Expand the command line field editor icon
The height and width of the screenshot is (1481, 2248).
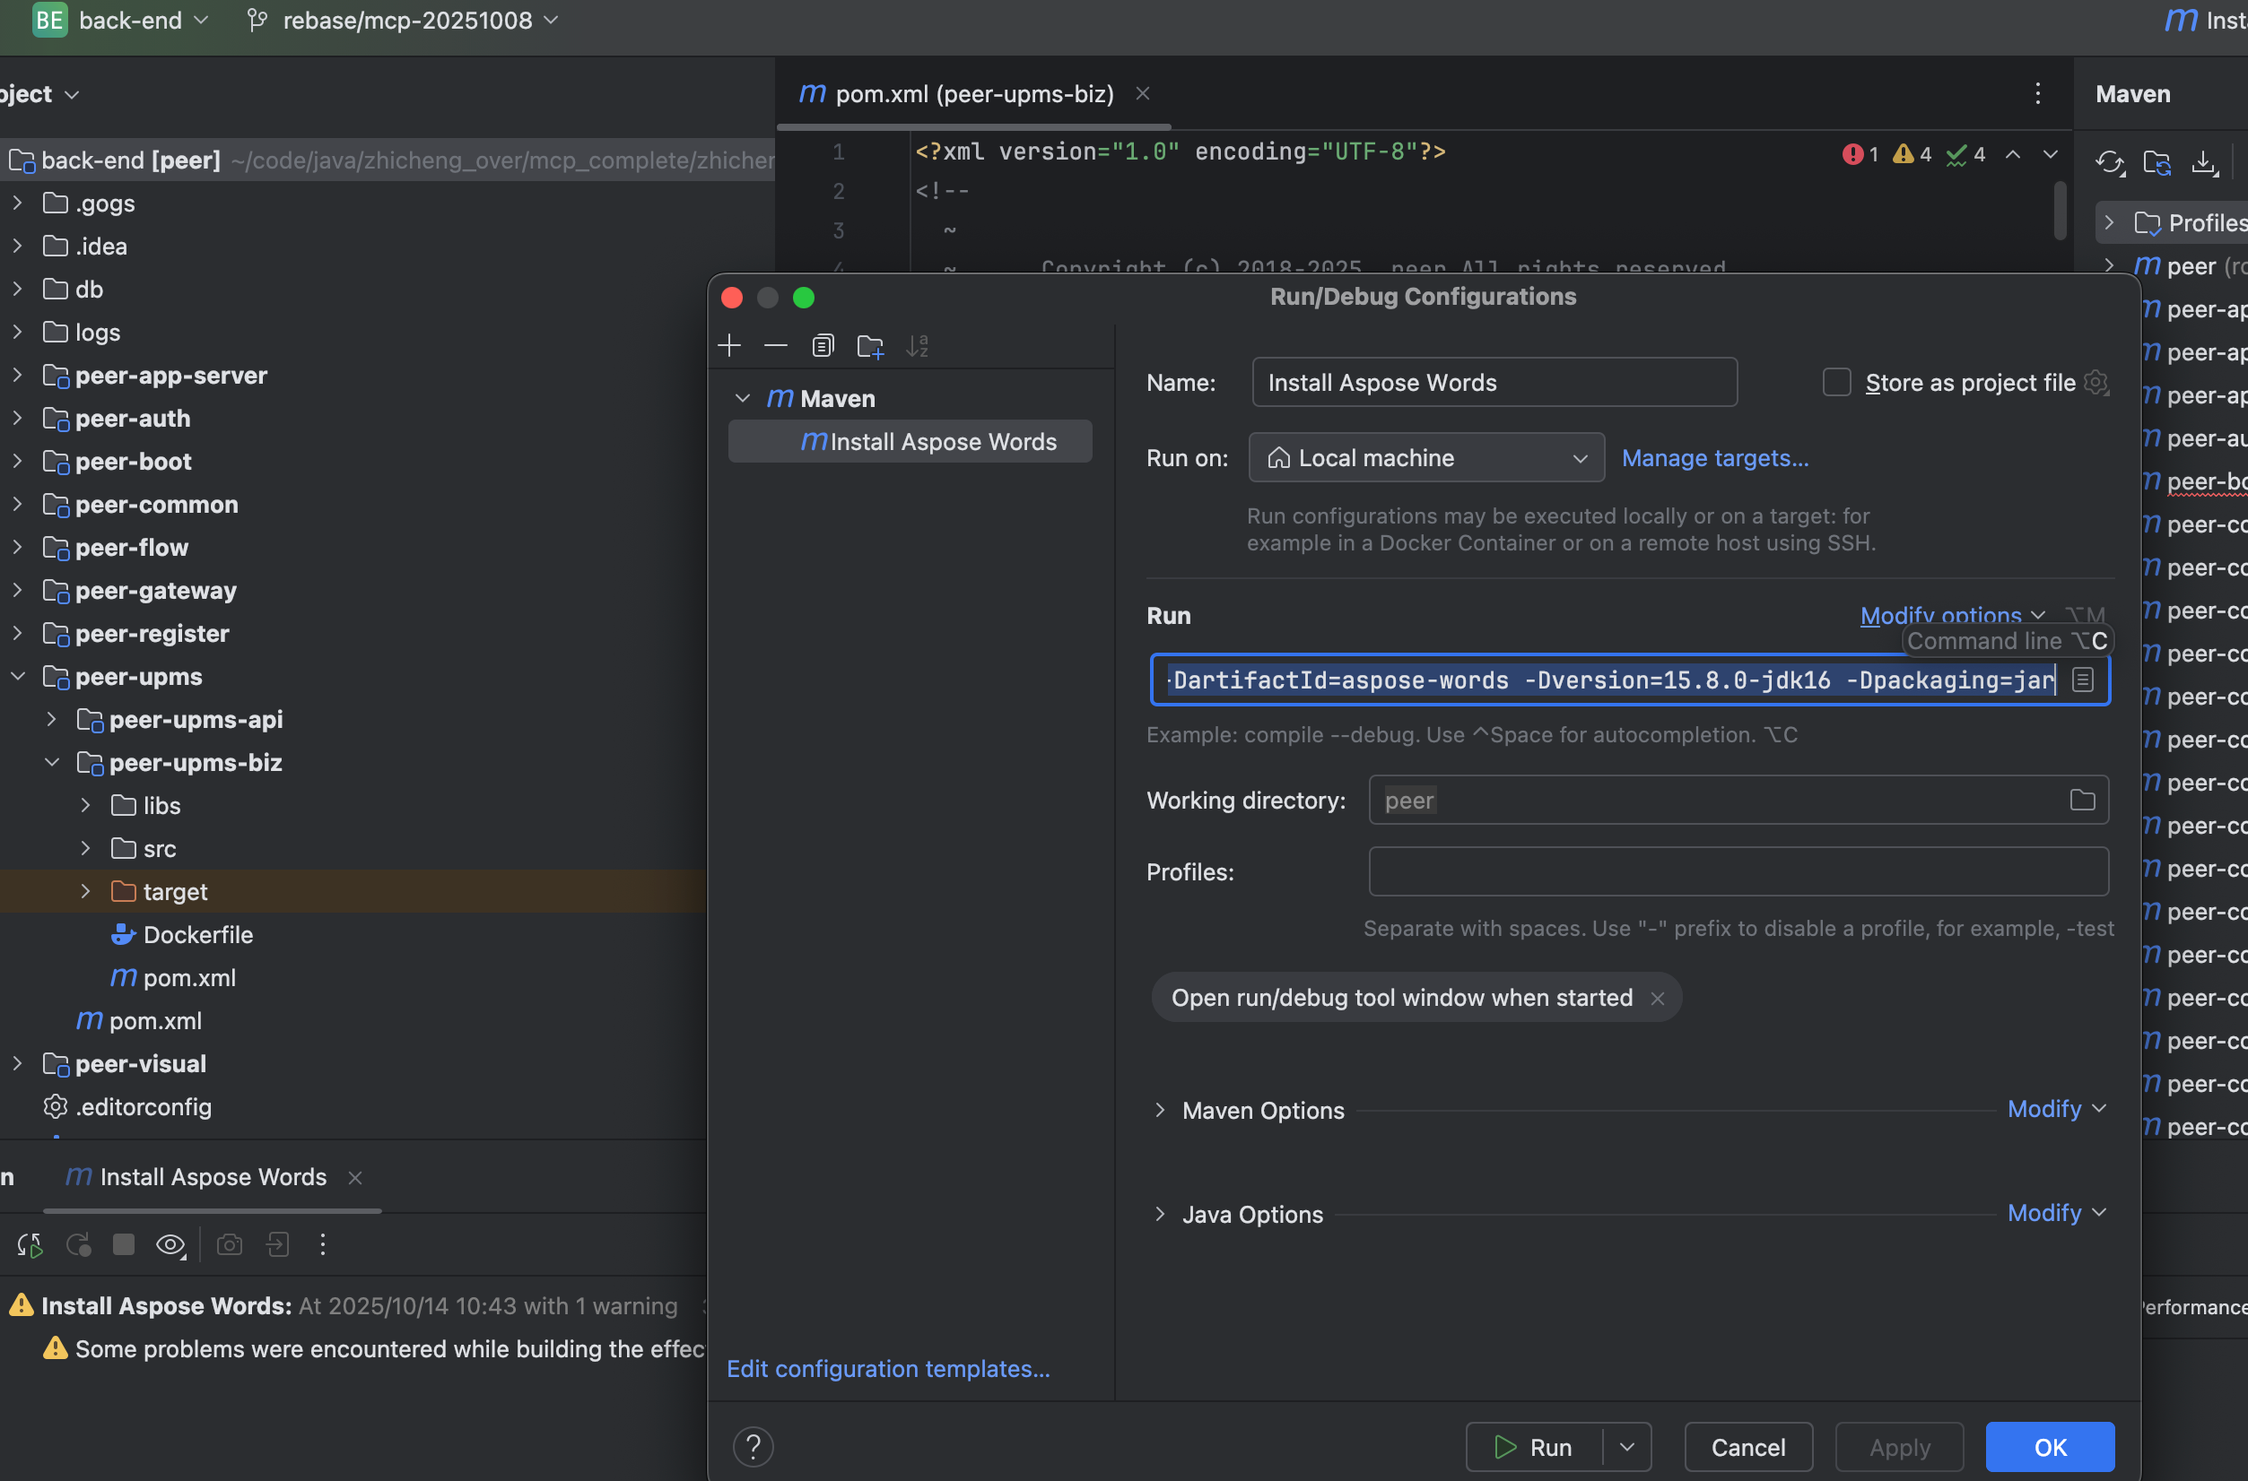tap(2083, 680)
